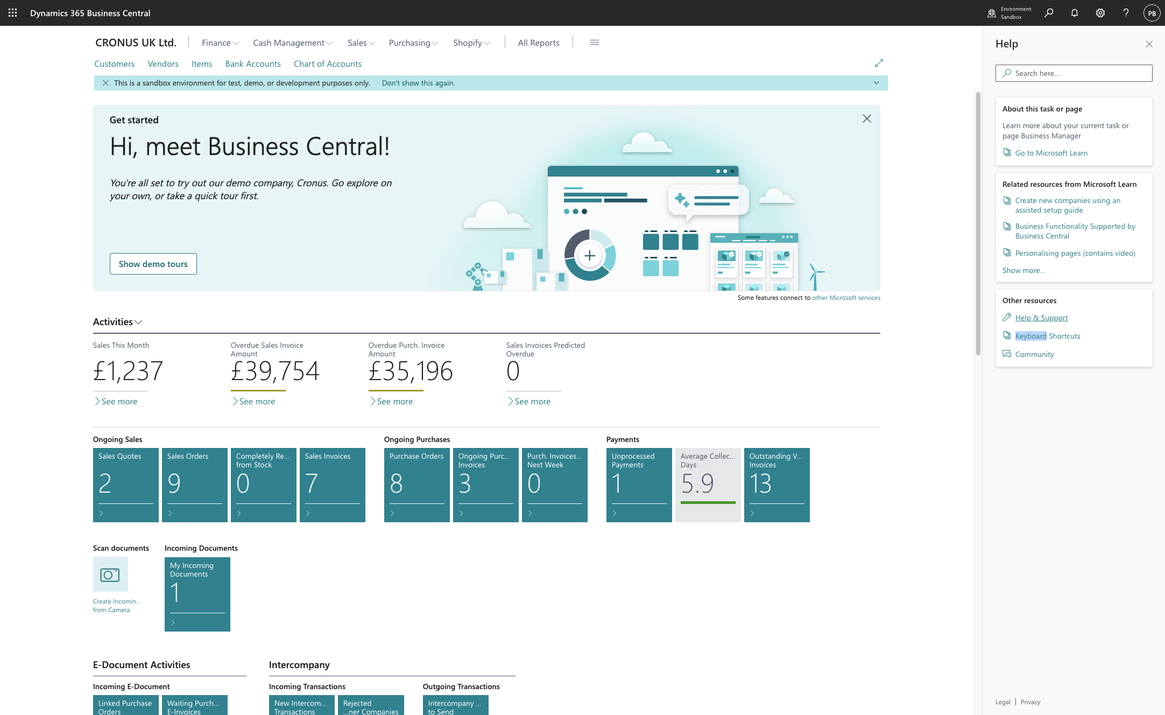Open the PB user account avatar
This screenshot has height=715, width=1165.
coord(1152,13)
